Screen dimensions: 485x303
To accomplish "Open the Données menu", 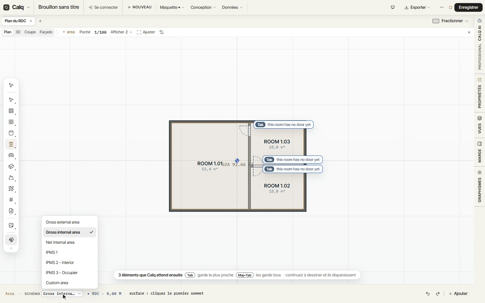I will tap(232, 7).
